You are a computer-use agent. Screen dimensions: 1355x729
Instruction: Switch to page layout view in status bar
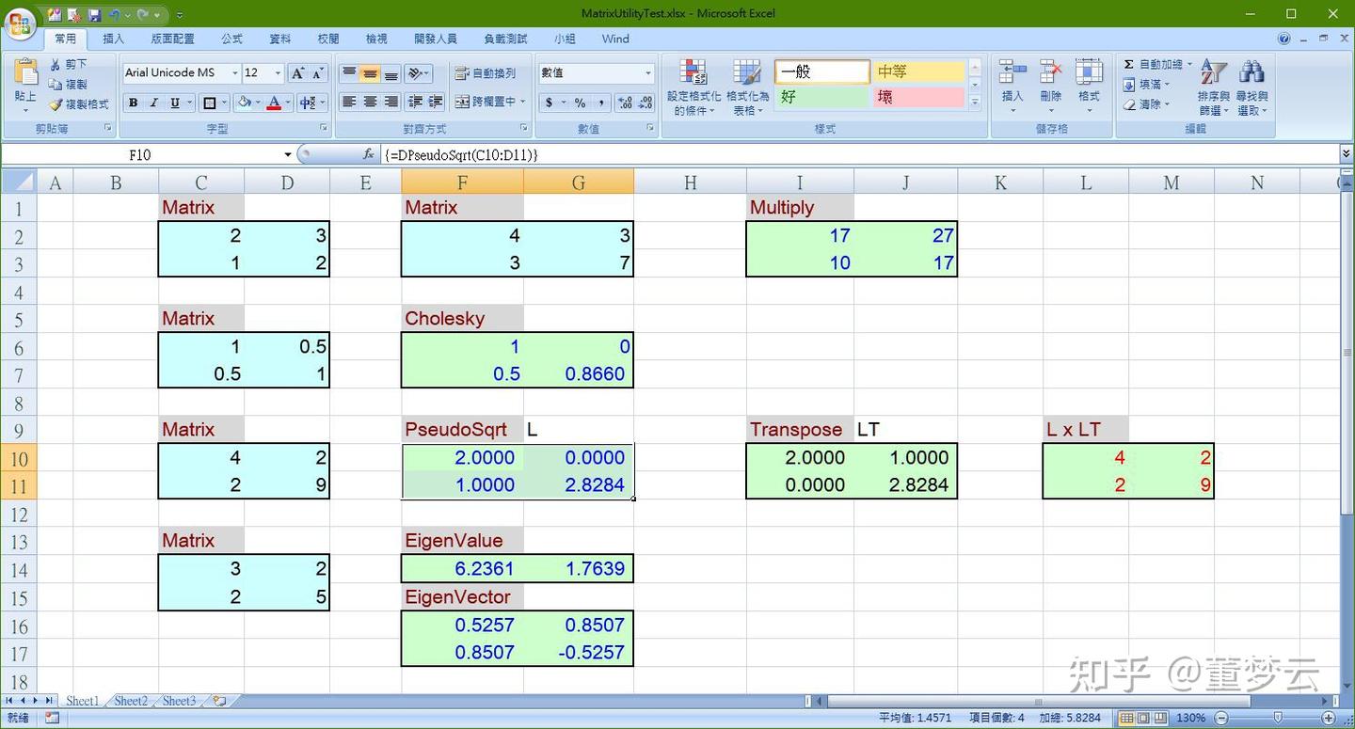(1143, 718)
